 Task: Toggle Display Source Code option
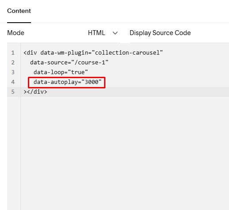click(160, 33)
